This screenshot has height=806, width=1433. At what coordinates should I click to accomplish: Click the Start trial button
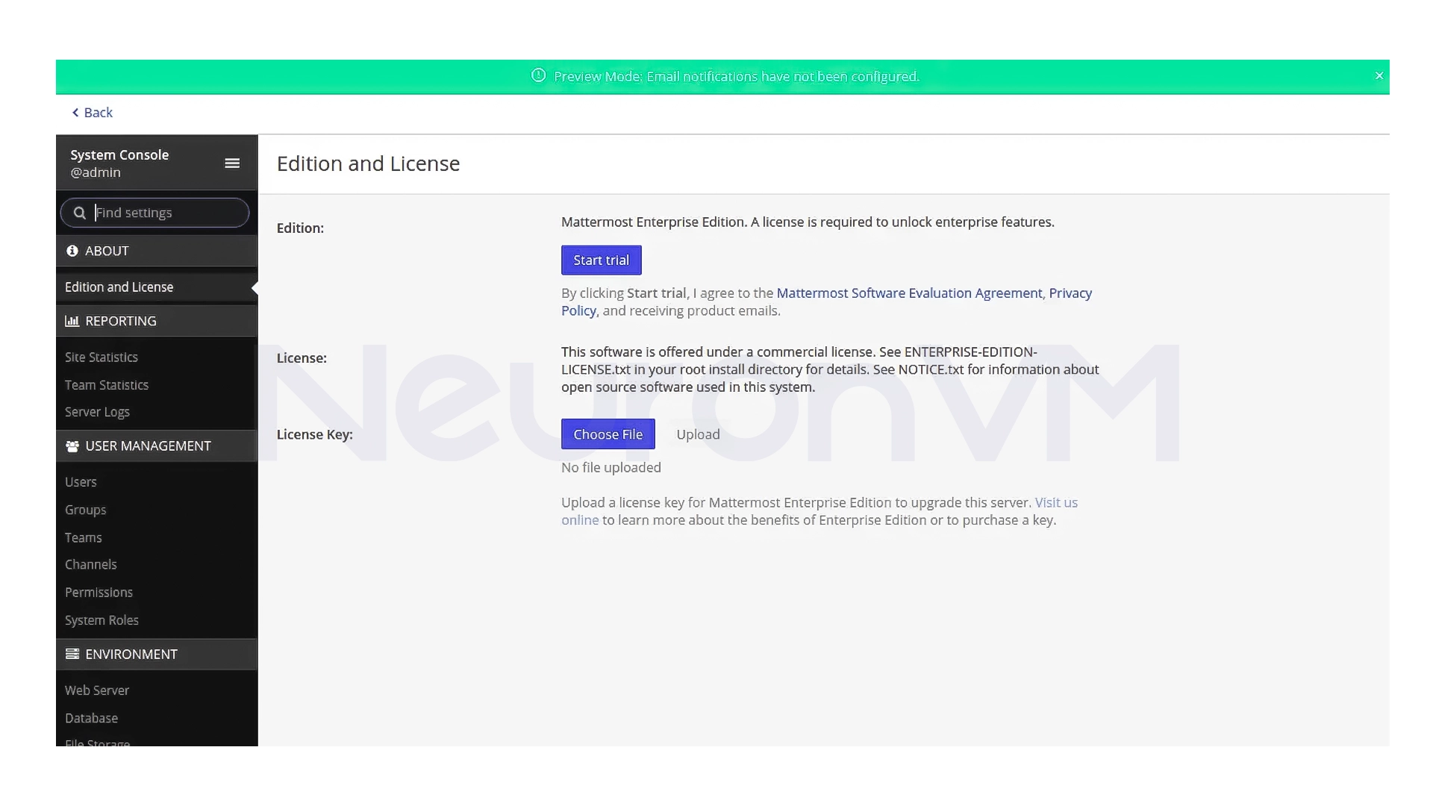point(601,260)
